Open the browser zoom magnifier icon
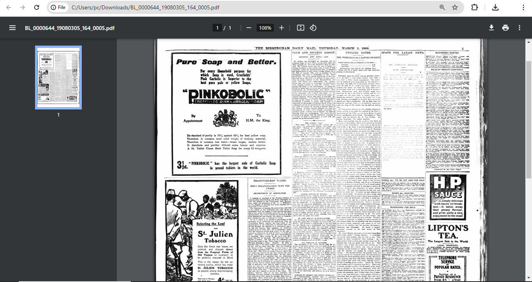The height and width of the screenshot is (282, 532). pos(442,7)
